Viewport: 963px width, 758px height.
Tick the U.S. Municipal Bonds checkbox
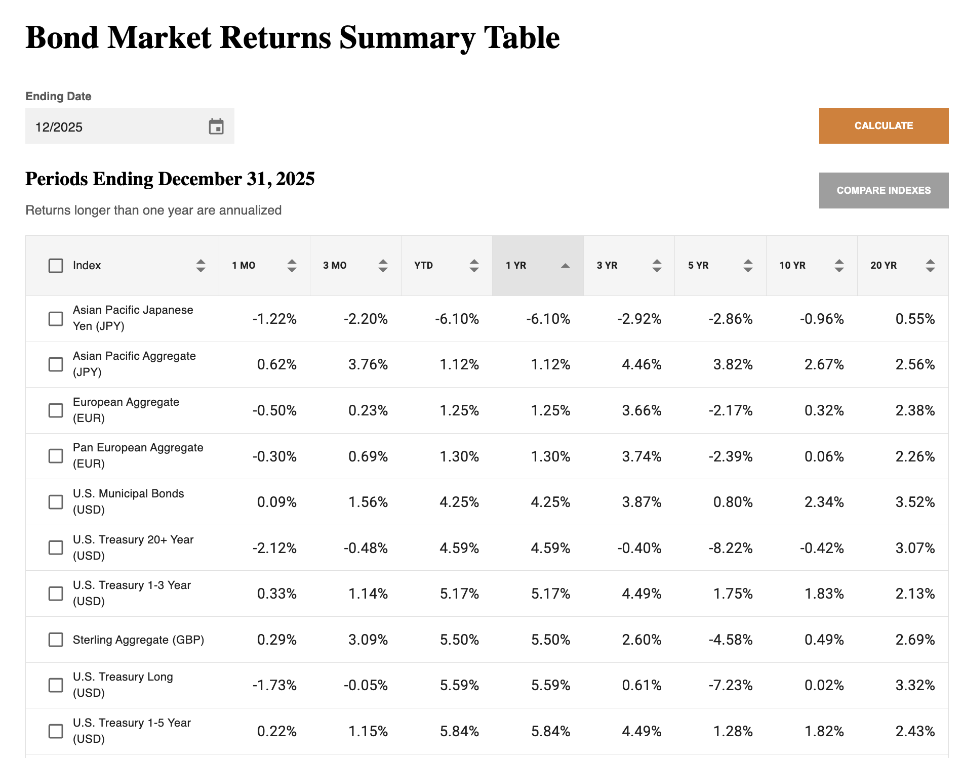(x=56, y=502)
